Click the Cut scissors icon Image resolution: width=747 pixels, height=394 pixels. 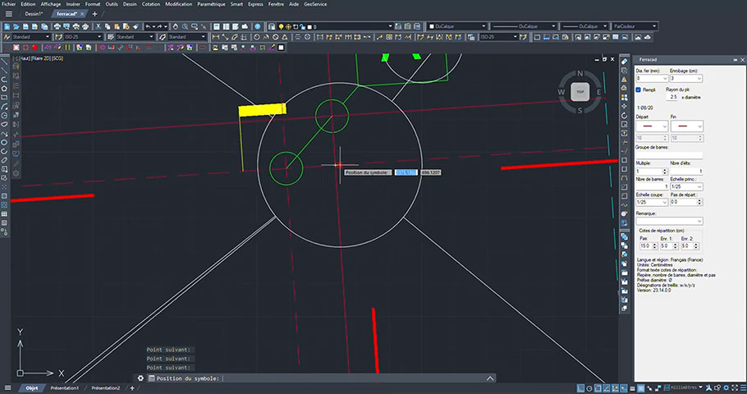coord(99,27)
